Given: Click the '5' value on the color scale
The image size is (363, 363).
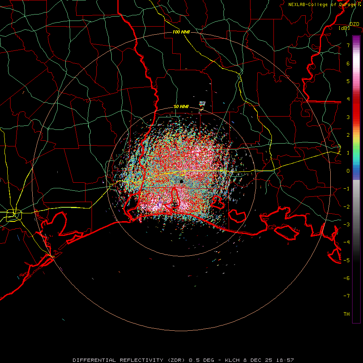Looking at the screenshot, I should pyautogui.click(x=348, y=81).
